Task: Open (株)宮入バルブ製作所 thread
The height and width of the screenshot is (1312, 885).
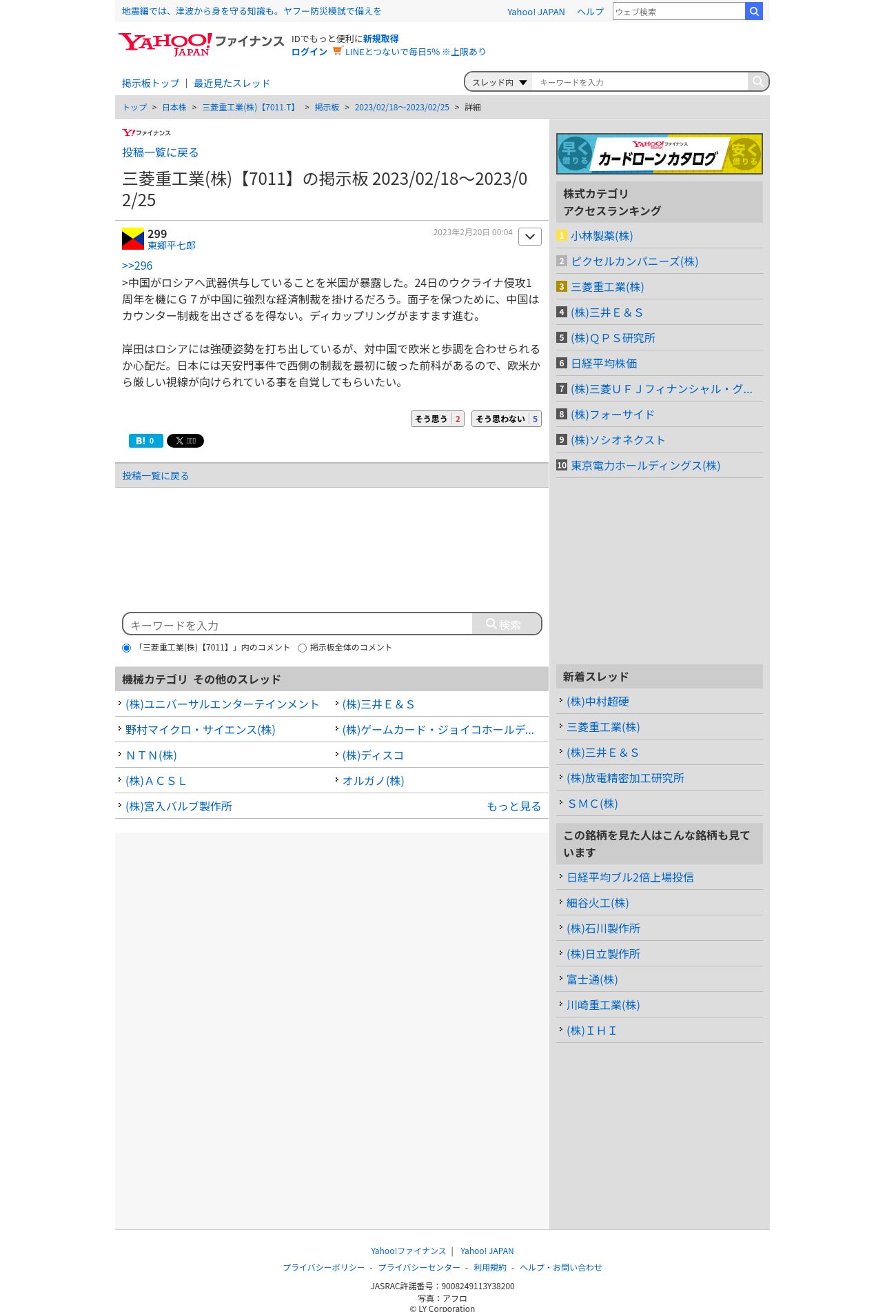Action: point(179,806)
